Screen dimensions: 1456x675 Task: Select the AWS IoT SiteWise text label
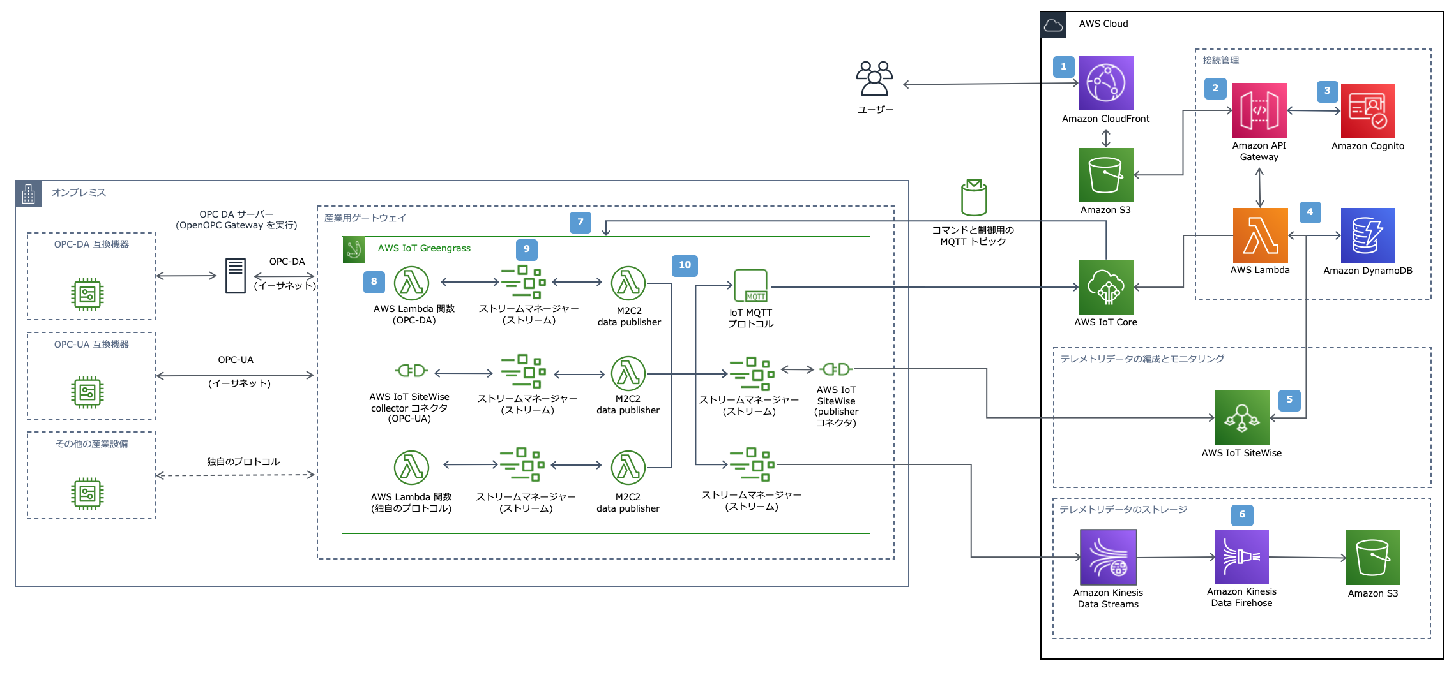coord(1241,453)
